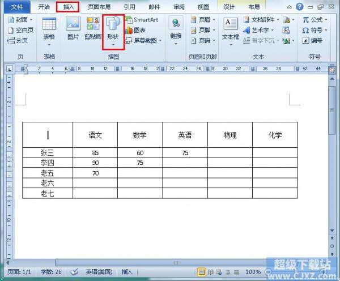This screenshot has height=281, width=340.
Task: Open the 页面布局 tab
Action: (99, 7)
